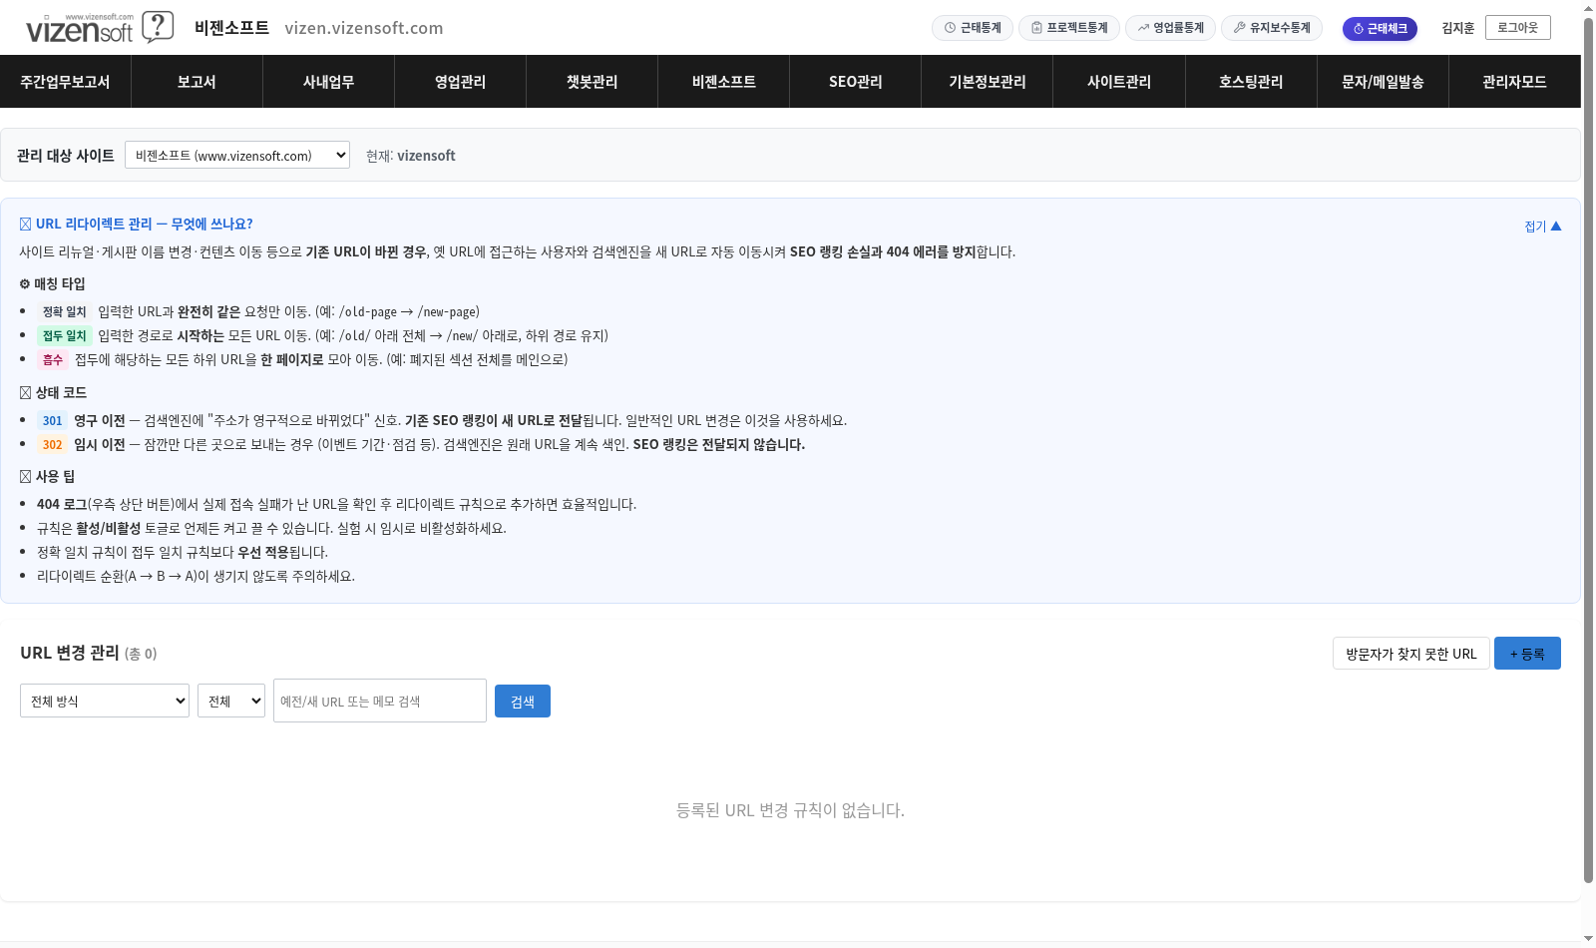Open 관리자모드 menu

1514,82
